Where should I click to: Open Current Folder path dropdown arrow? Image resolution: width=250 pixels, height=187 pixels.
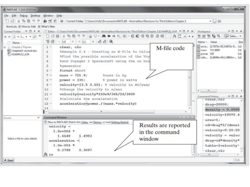[210, 21]
